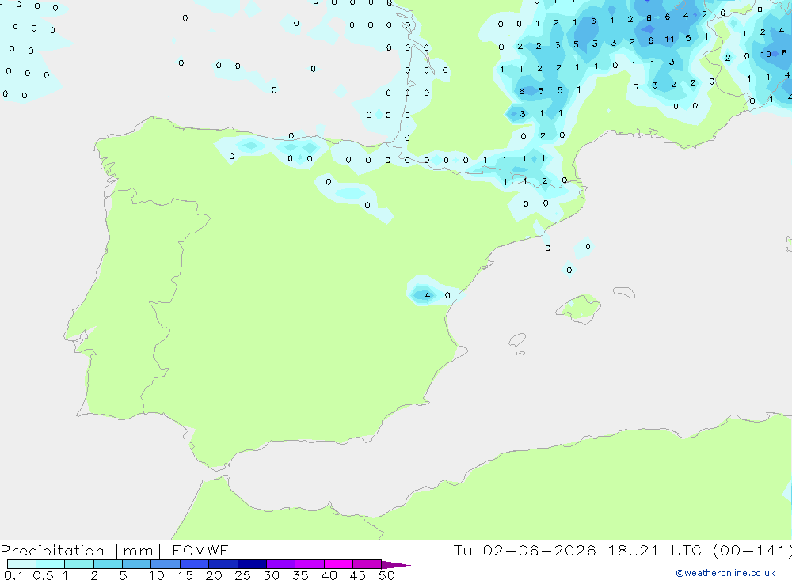This screenshot has height=580, width=792.
Task: Click the '(00+141)' forecast offset text
Action: 752,551
